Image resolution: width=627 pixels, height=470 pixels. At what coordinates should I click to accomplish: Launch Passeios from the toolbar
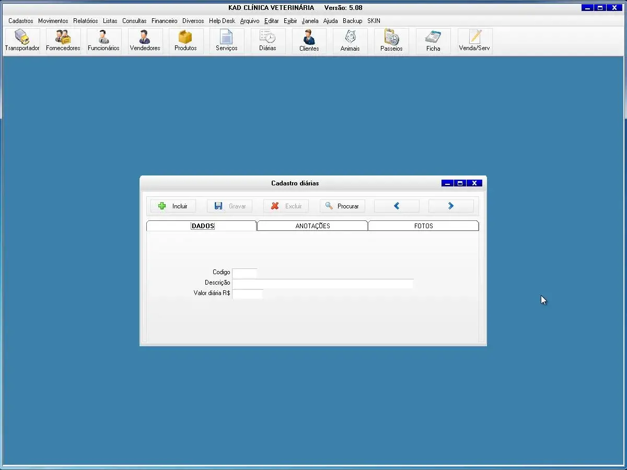[x=391, y=41]
